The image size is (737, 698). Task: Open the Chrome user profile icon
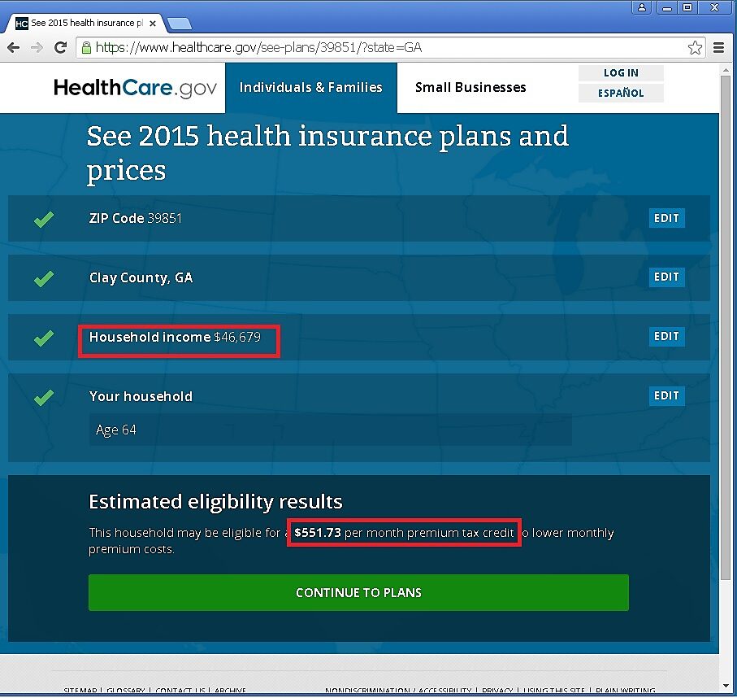[x=642, y=7]
